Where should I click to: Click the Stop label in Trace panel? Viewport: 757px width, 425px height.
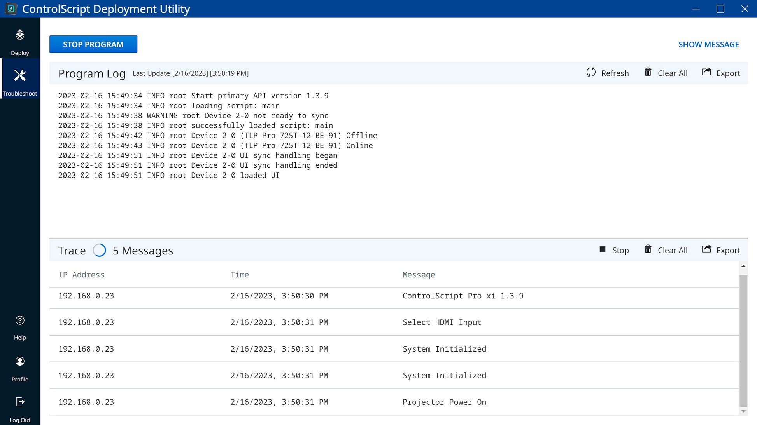(x=620, y=251)
